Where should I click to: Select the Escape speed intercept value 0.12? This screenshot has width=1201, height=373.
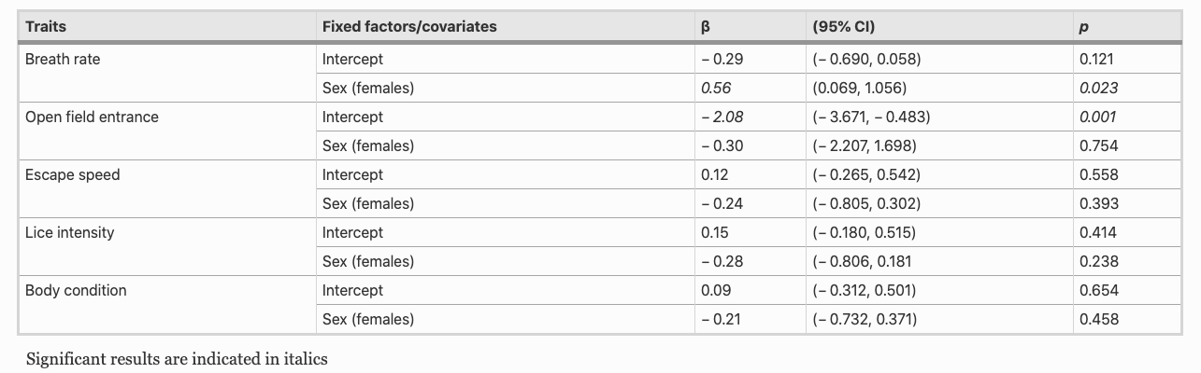pos(714,174)
